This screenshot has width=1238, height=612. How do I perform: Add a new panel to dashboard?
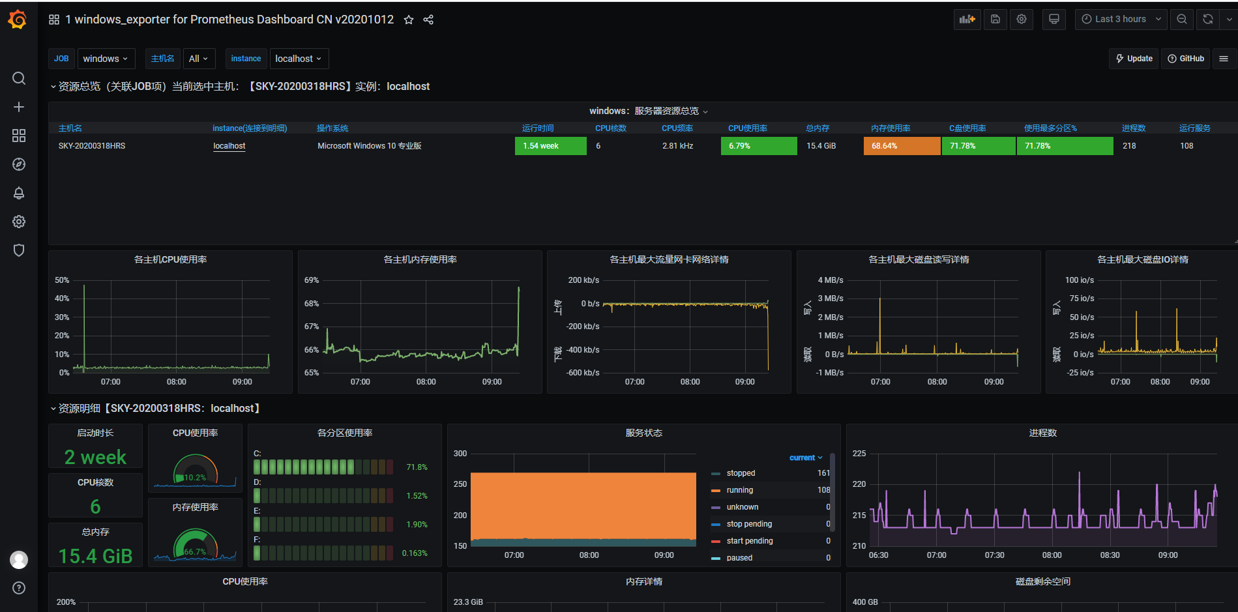pyautogui.click(x=967, y=19)
